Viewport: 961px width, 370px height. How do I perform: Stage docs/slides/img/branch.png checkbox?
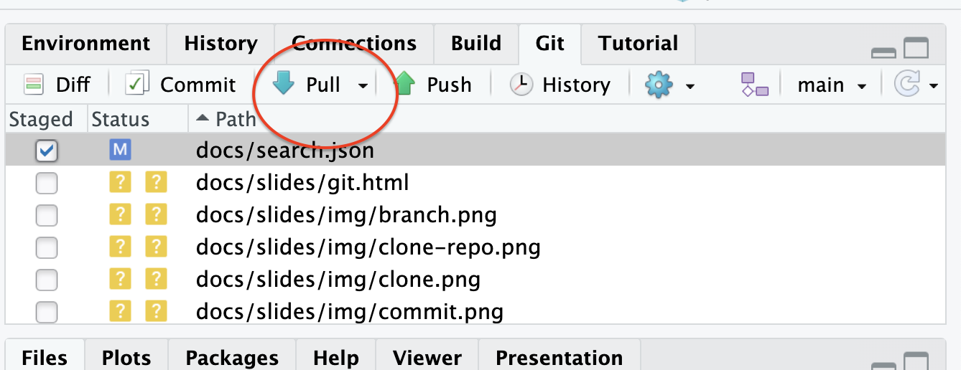point(47,215)
